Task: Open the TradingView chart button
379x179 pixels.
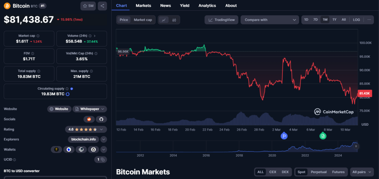Action: [x=221, y=20]
